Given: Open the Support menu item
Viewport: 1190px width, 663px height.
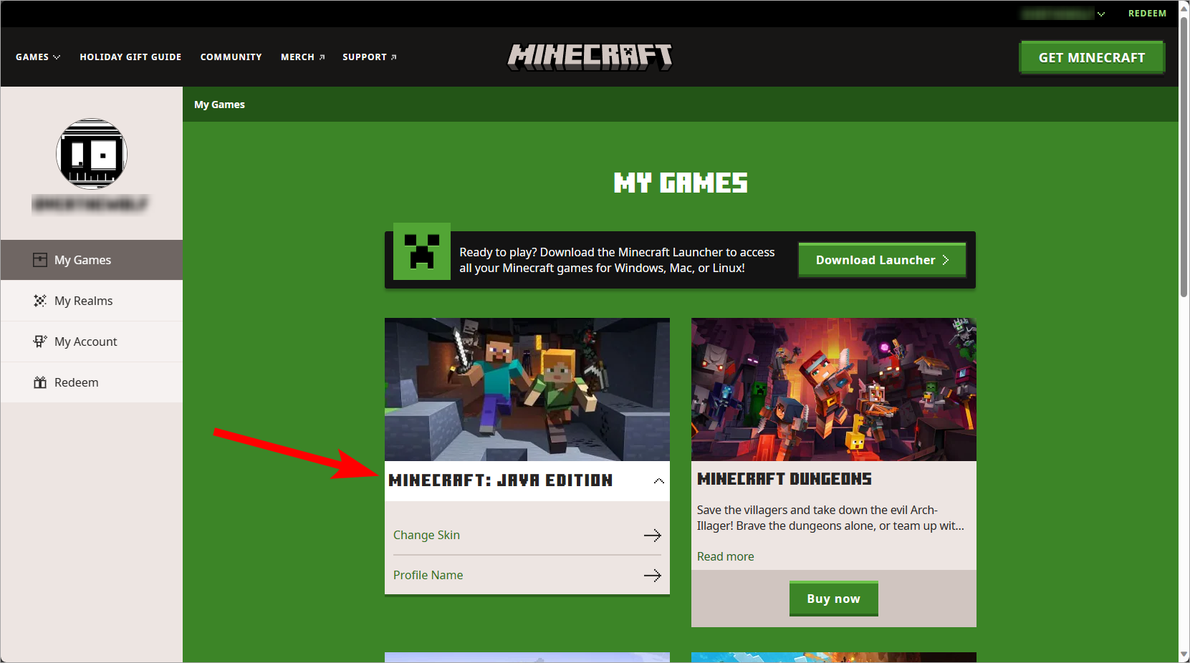Looking at the screenshot, I should pyautogui.click(x=369, y=57).
